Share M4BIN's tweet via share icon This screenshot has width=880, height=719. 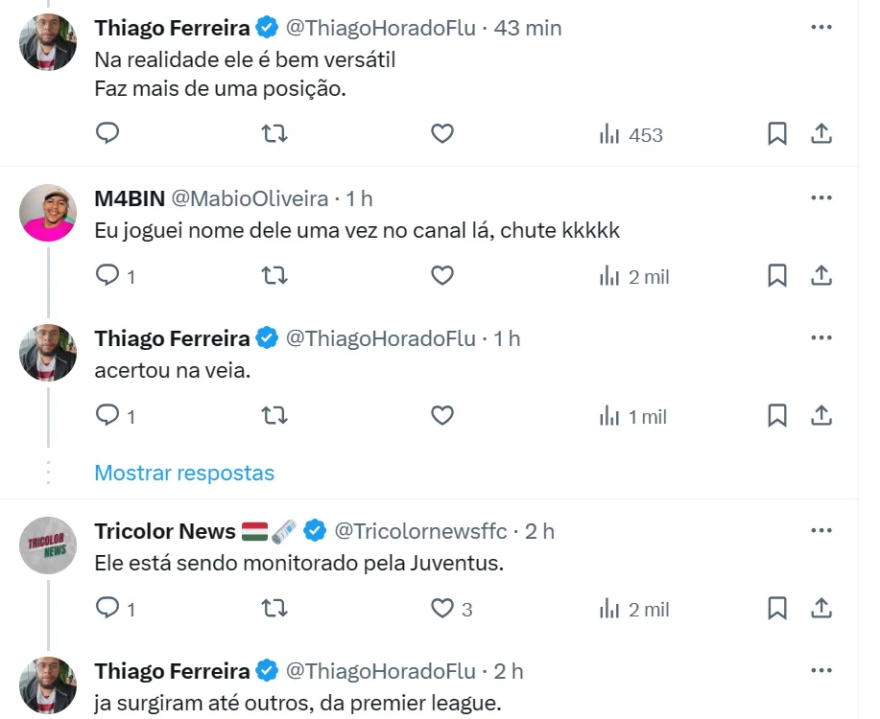[821, 276]
